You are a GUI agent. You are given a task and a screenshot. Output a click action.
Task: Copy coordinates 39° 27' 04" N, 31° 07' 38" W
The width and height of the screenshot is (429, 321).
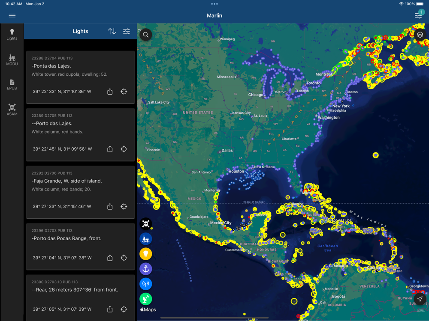point(62,258)
